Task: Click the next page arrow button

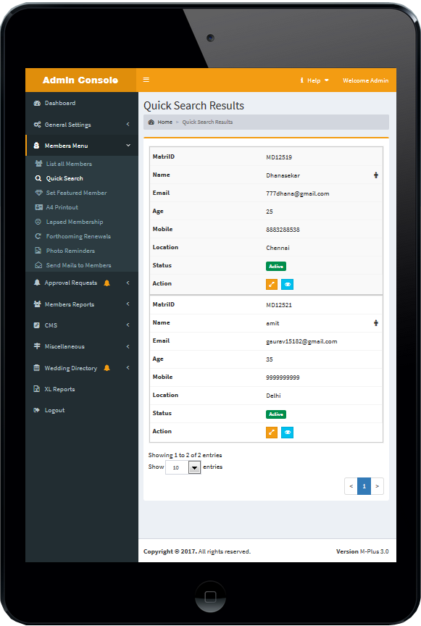Action: pyautogui.click(x=377, y=486)
